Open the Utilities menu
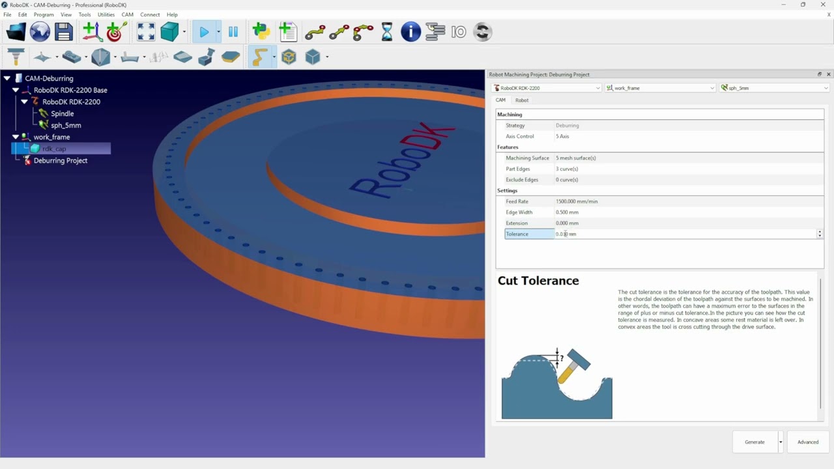This screenshot has height=469, width=834. pyautogui.click(x=106, y=14)
